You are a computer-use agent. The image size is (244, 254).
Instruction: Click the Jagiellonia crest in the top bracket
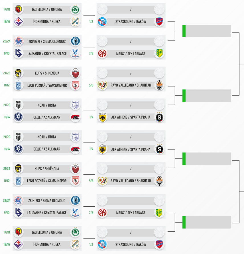point(19,9)
